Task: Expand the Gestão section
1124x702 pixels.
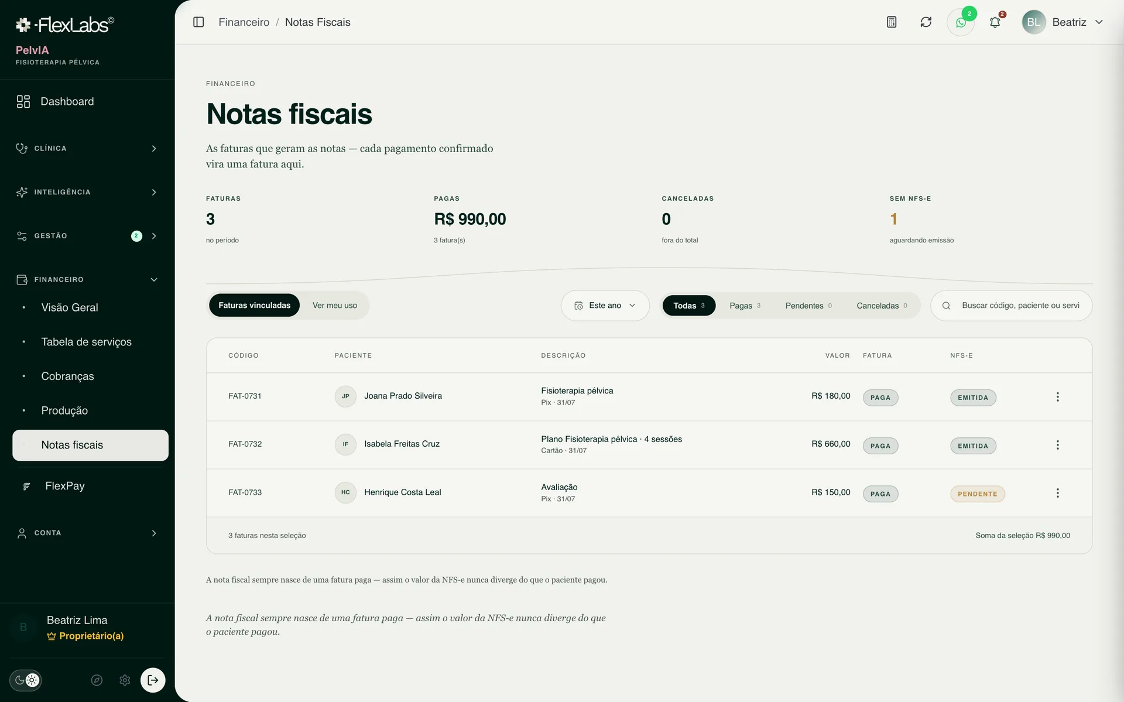Action: 87,236
